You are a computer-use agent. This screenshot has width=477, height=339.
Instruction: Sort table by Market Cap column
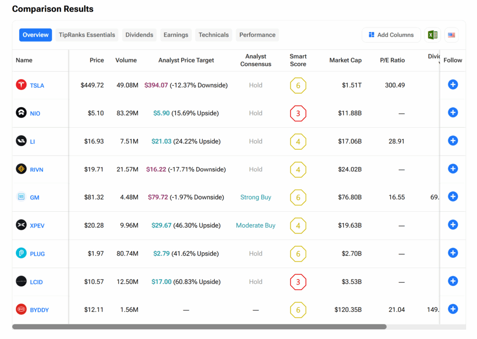345,60
